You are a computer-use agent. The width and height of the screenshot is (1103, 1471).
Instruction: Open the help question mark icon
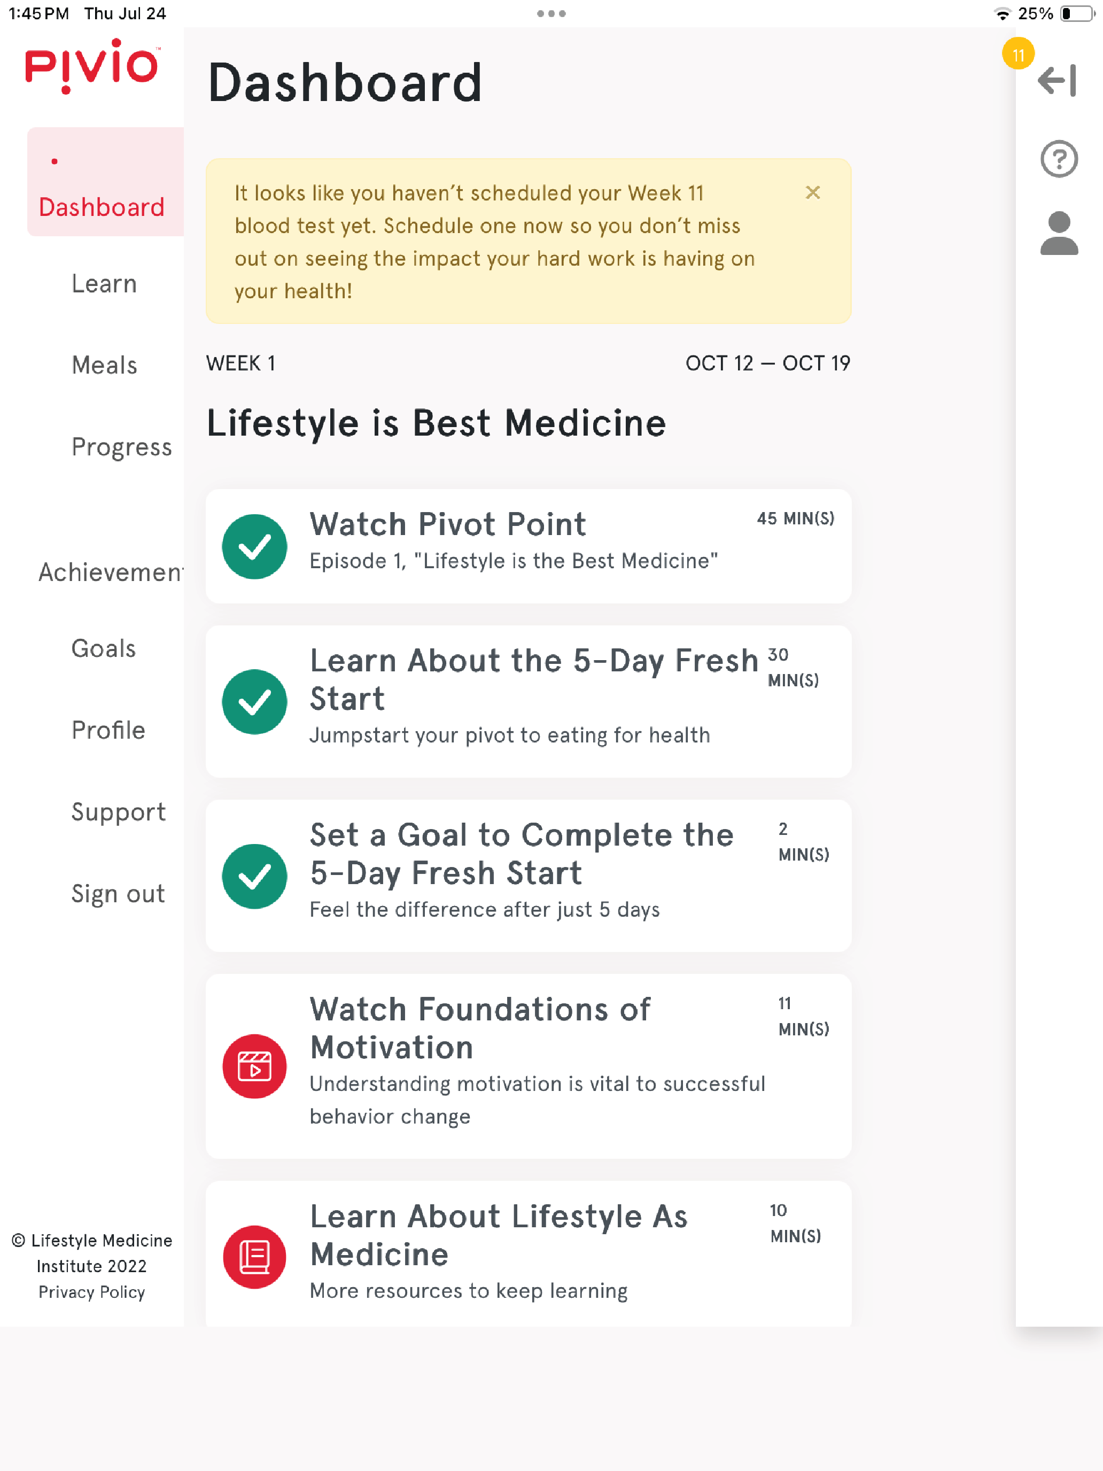coord(1059,159)
